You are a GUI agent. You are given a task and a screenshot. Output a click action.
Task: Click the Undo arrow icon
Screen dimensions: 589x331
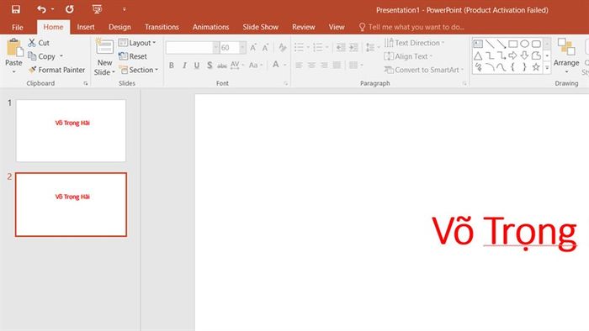(41, 9)
